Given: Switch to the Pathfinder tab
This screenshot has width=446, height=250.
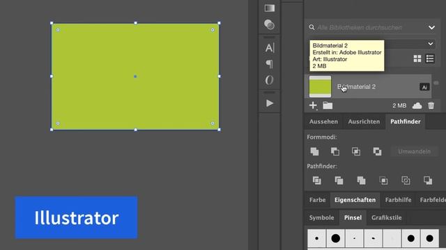Looking at the screenshot, I should pyautogui.click(x=406, y=122).
